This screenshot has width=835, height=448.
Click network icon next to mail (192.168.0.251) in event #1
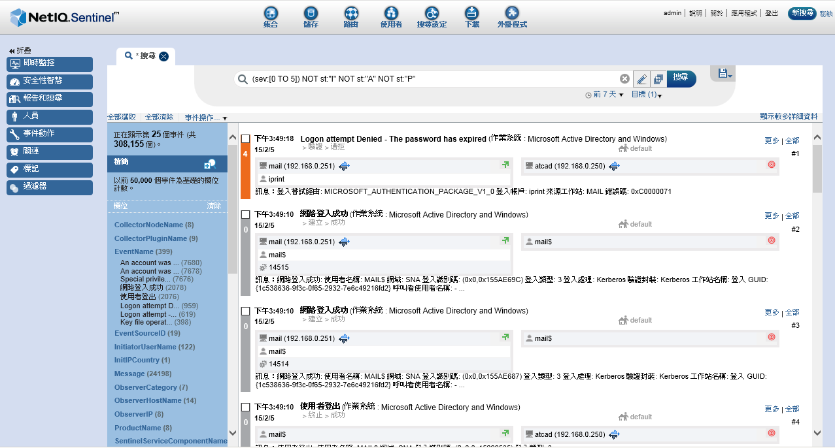pyautogui.click(x=345, y=167)
